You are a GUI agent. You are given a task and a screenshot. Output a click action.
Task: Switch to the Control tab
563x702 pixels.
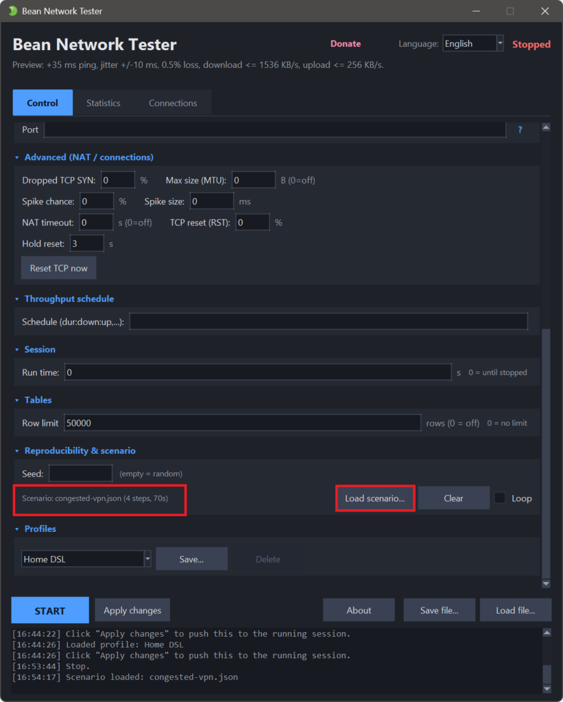coord(43,103)
